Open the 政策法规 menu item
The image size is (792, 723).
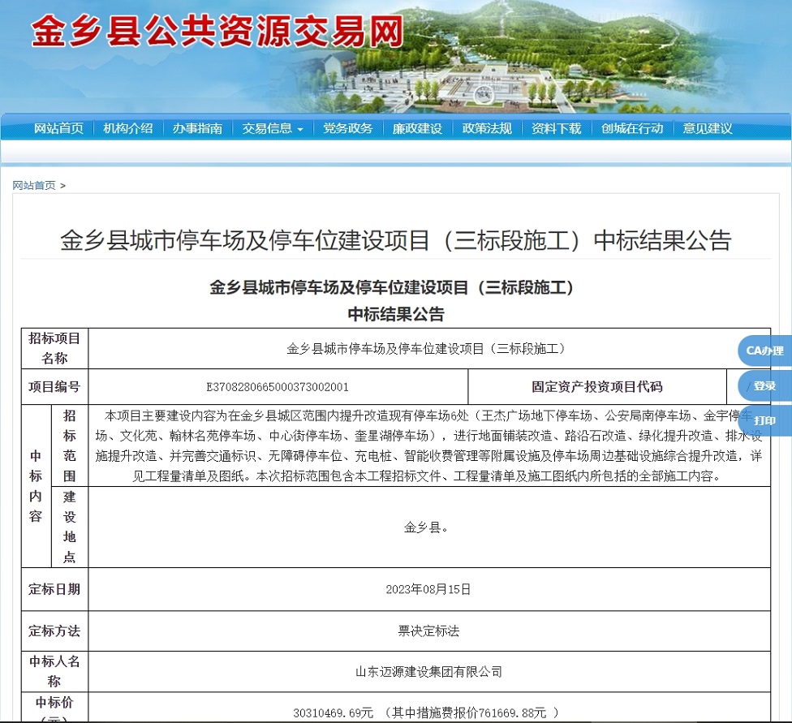click(x=487, y=129)
